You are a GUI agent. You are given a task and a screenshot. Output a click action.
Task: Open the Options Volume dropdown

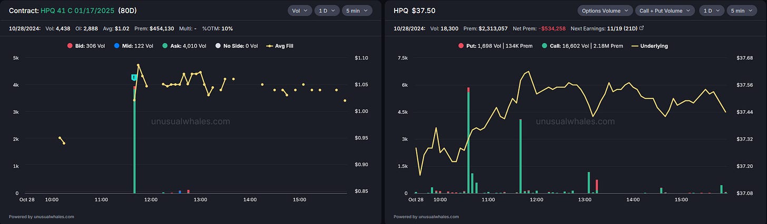[x=605, y=11]
